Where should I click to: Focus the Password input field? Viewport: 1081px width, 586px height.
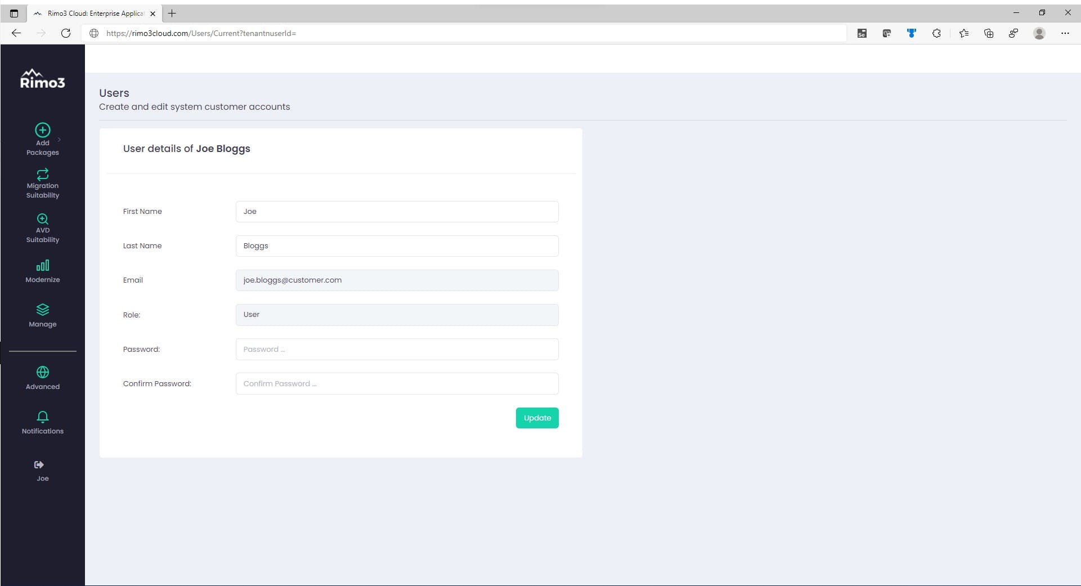click(x=397, y=350)
